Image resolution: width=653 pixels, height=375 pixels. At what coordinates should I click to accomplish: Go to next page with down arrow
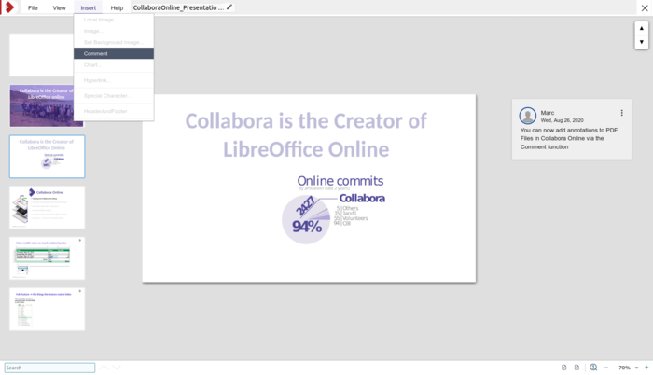pos(642,42)
